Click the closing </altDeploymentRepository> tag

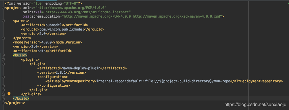pyautogui.click(x=257, y=81)
